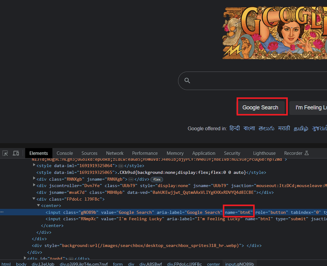Switch to the Security tab
The height and width of the screenshot is (266, 327).
pyautogui.click(x=232, y=153)
